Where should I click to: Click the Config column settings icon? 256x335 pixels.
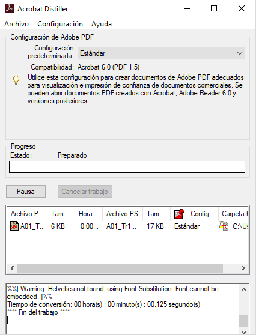click(179, 214)
